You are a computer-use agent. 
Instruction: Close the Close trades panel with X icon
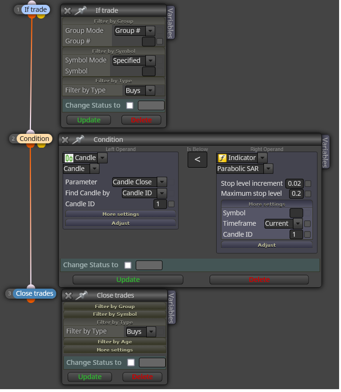(x=68, y=296)
